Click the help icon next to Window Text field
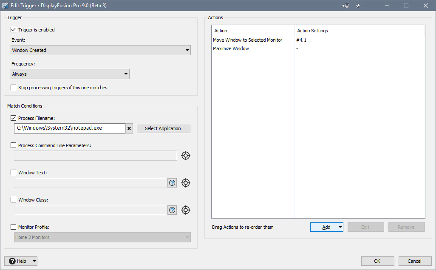The height and width of the screenshot is (270, 436). coord(172,183)
